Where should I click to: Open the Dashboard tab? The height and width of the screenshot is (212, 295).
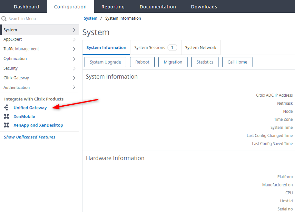point(26,7)
